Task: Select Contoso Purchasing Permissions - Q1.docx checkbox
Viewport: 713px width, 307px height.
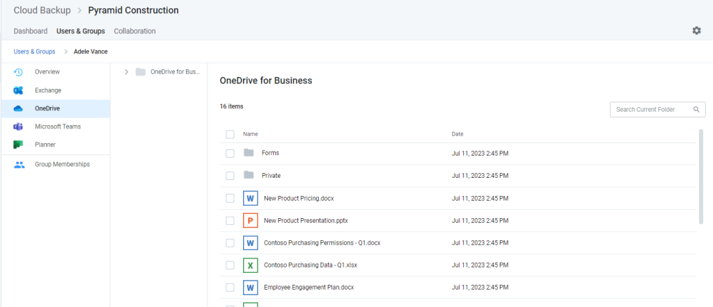Action: [x=230, y=242]
